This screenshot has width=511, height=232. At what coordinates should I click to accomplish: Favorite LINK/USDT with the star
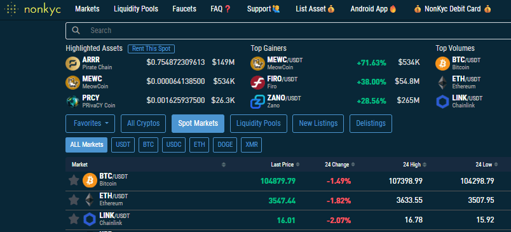tap(74, 219)
